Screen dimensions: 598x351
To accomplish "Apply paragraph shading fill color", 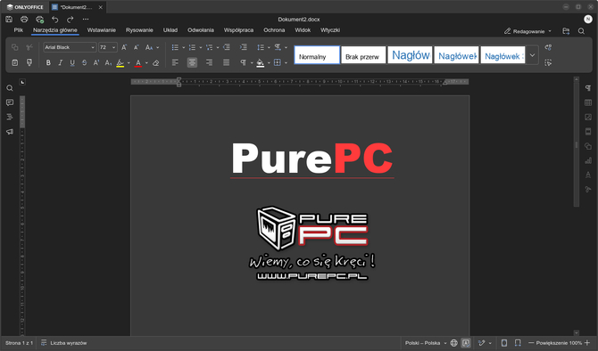I will pyautogui.click(x=260, y=63).
